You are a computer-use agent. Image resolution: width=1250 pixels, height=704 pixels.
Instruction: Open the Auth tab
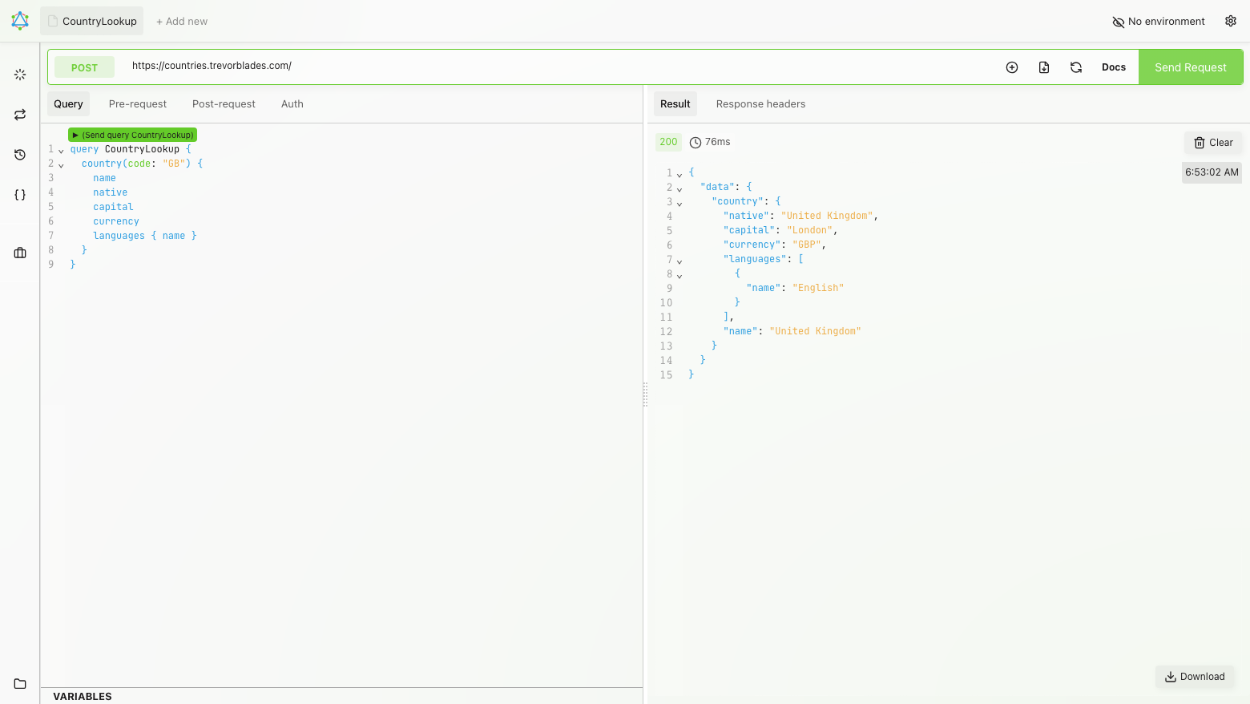tap(292, 104)
